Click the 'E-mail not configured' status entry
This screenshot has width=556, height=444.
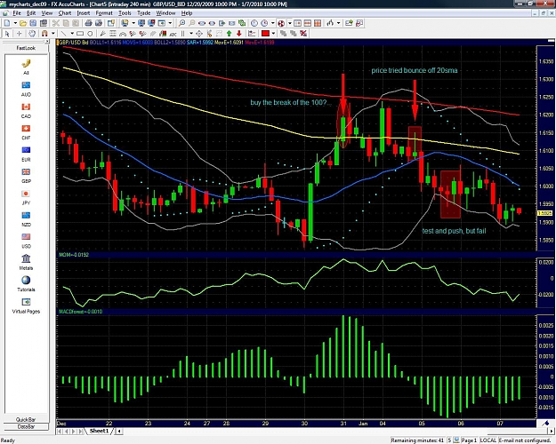tap(525, 440)
